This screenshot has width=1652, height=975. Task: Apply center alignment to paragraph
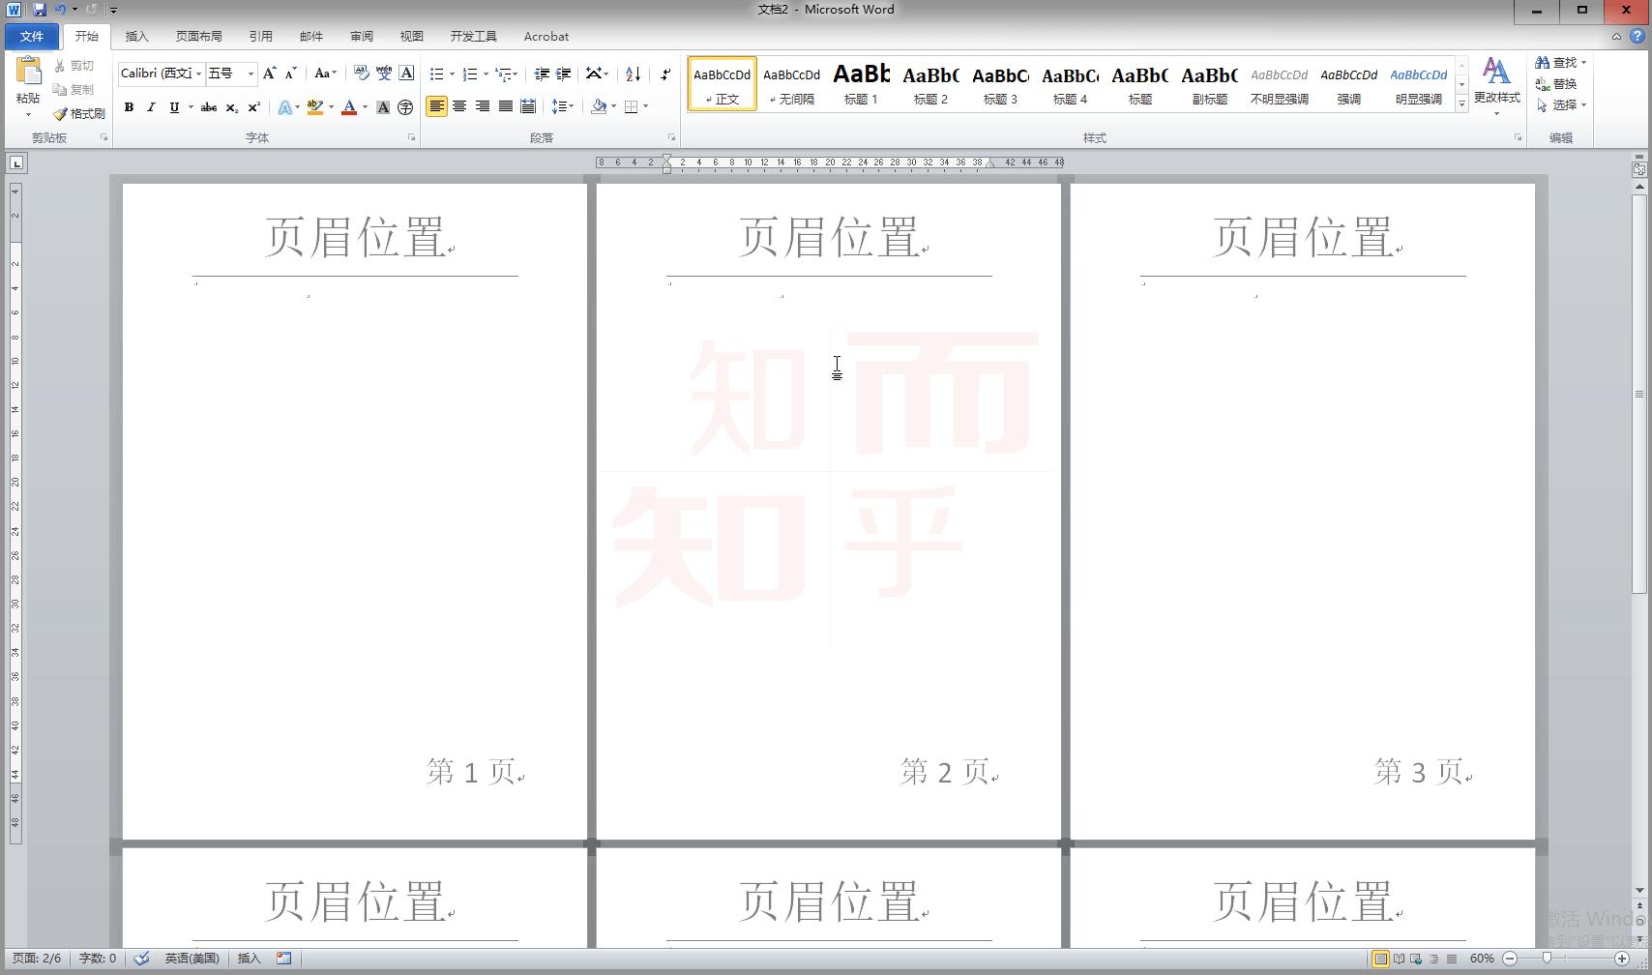(x=459, y=106)
